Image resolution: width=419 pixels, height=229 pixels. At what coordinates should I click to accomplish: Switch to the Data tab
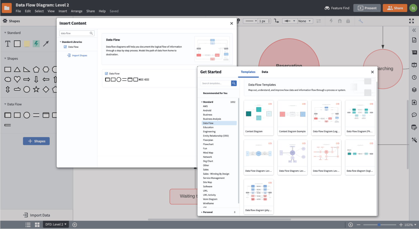(x=265, y=72)
